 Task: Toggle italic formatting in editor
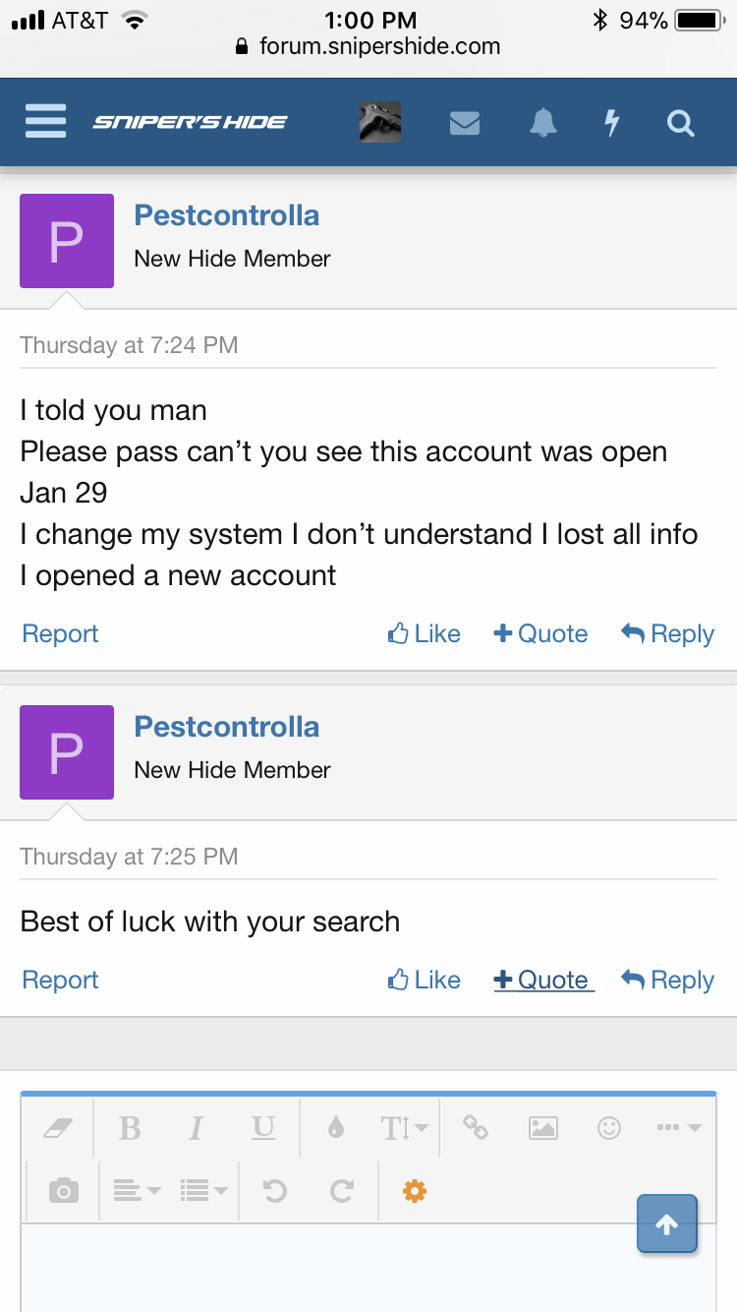pyautogui.click(x=197, y=1128)
